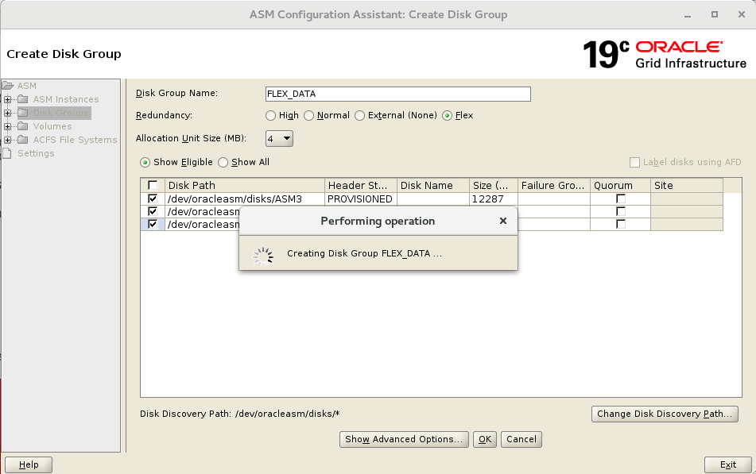This screenshot has height=474, width=756.
Task: Close the ASM Configuration Assistant window
Action: pos(742,14)
